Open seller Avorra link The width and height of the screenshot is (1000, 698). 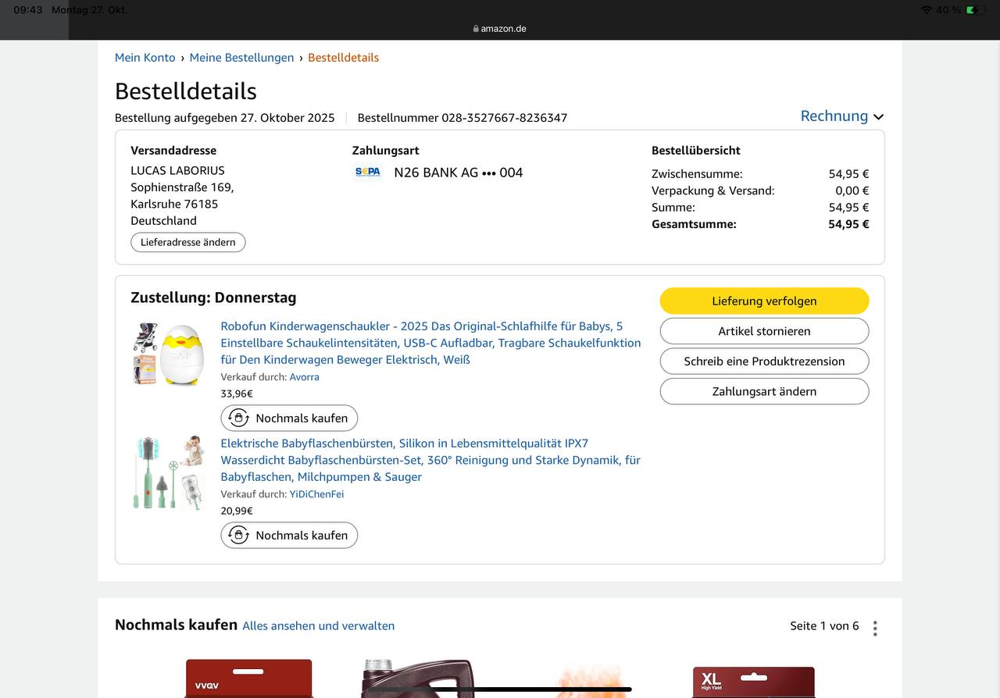(x=304, y=377)
